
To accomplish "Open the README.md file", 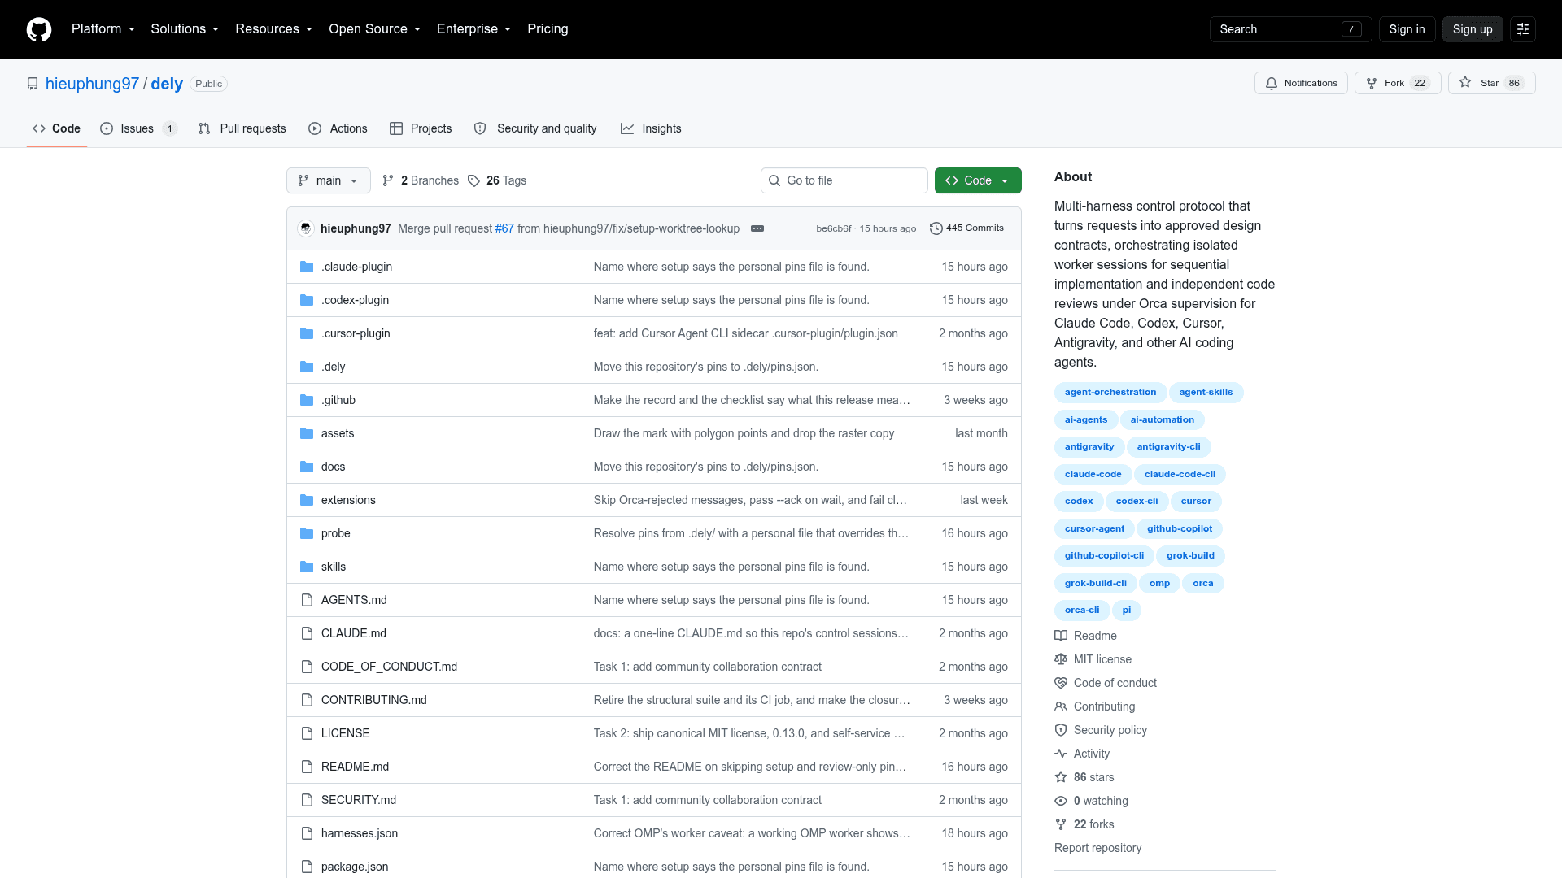I will pyautogui.click(x=355, y=767).
